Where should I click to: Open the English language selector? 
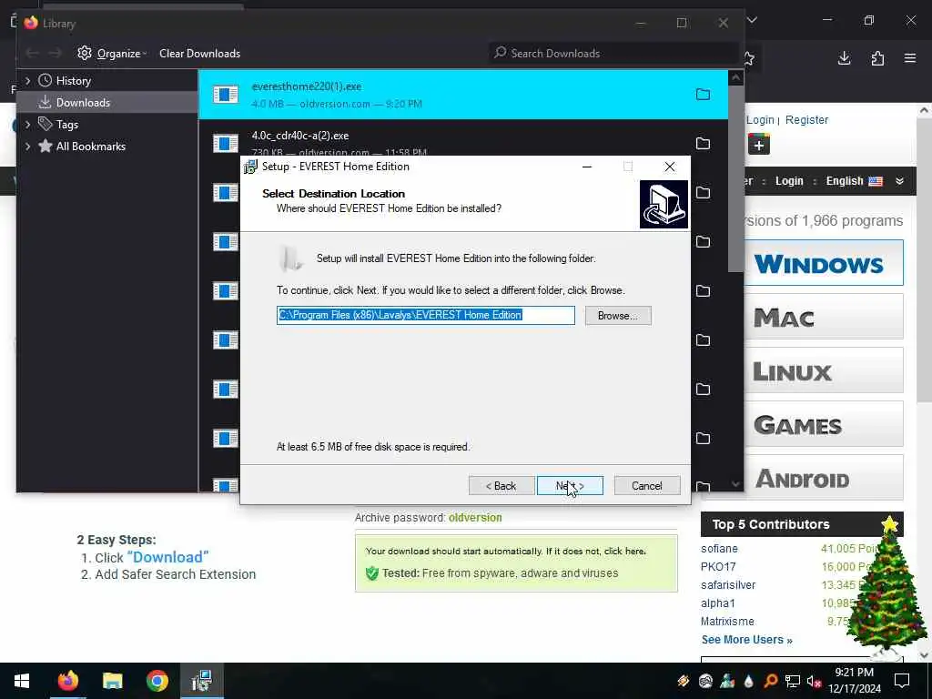[x=854, y=181]
